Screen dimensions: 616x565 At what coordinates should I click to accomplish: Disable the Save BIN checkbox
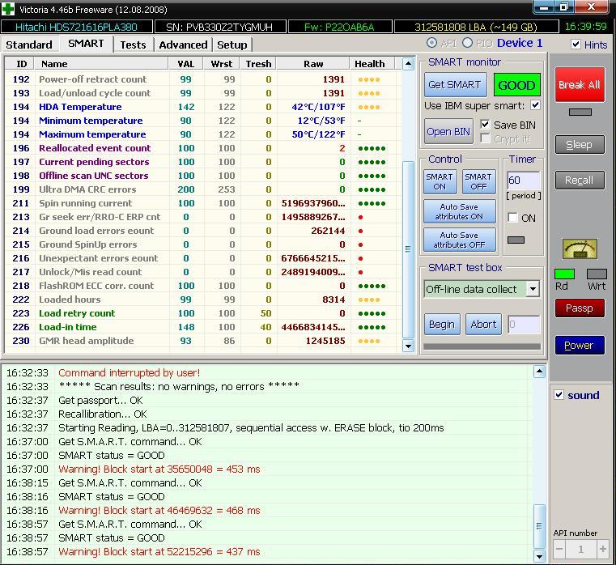point(485,125)
